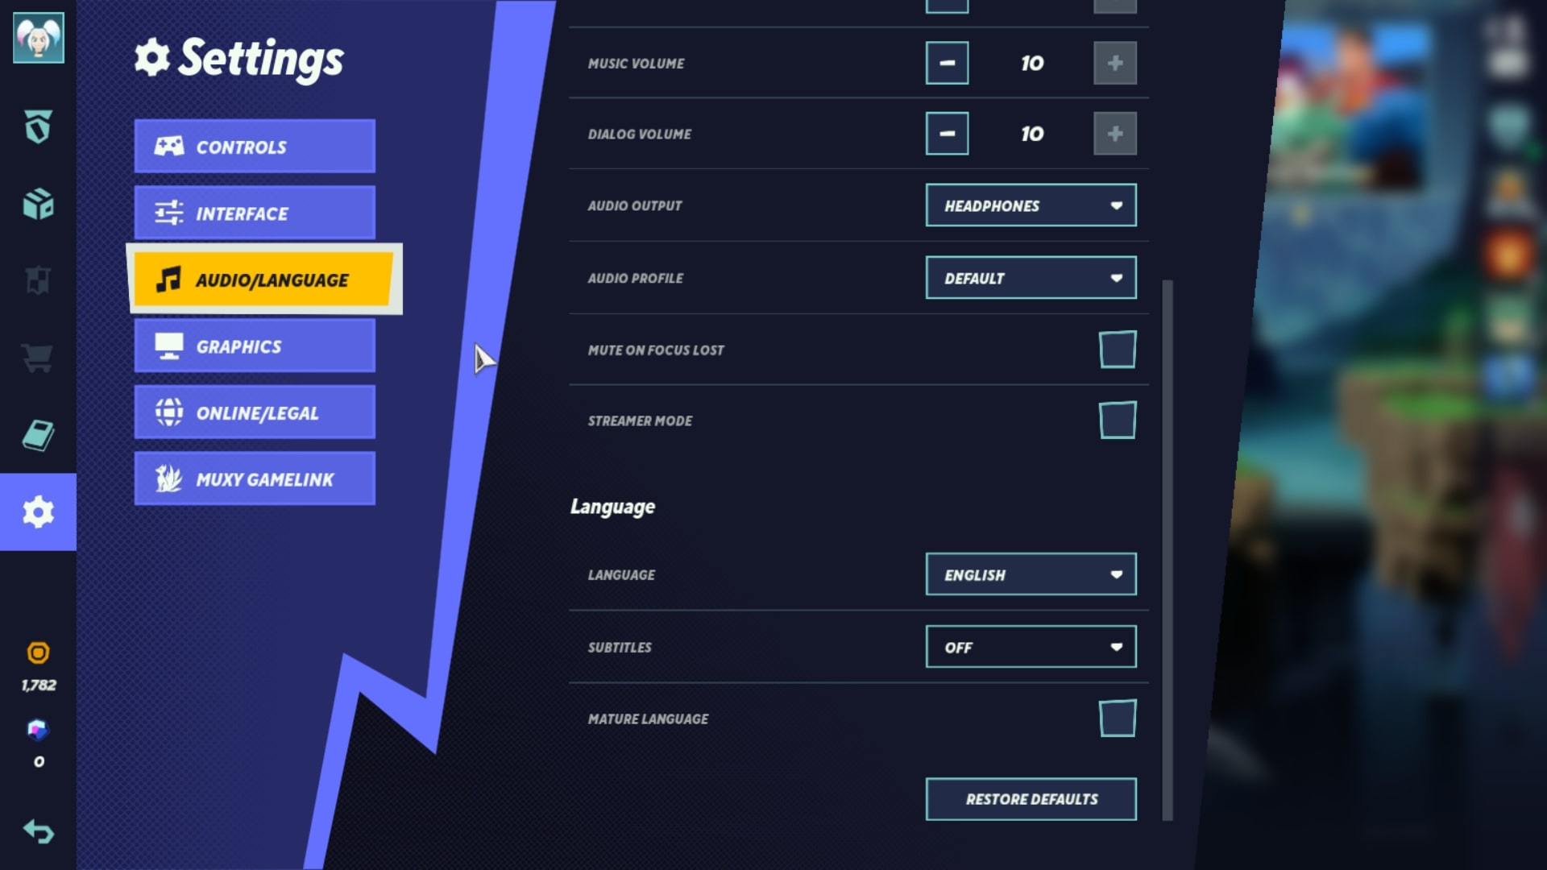Decrease Music Volume using minus stepper

point(947,63)
